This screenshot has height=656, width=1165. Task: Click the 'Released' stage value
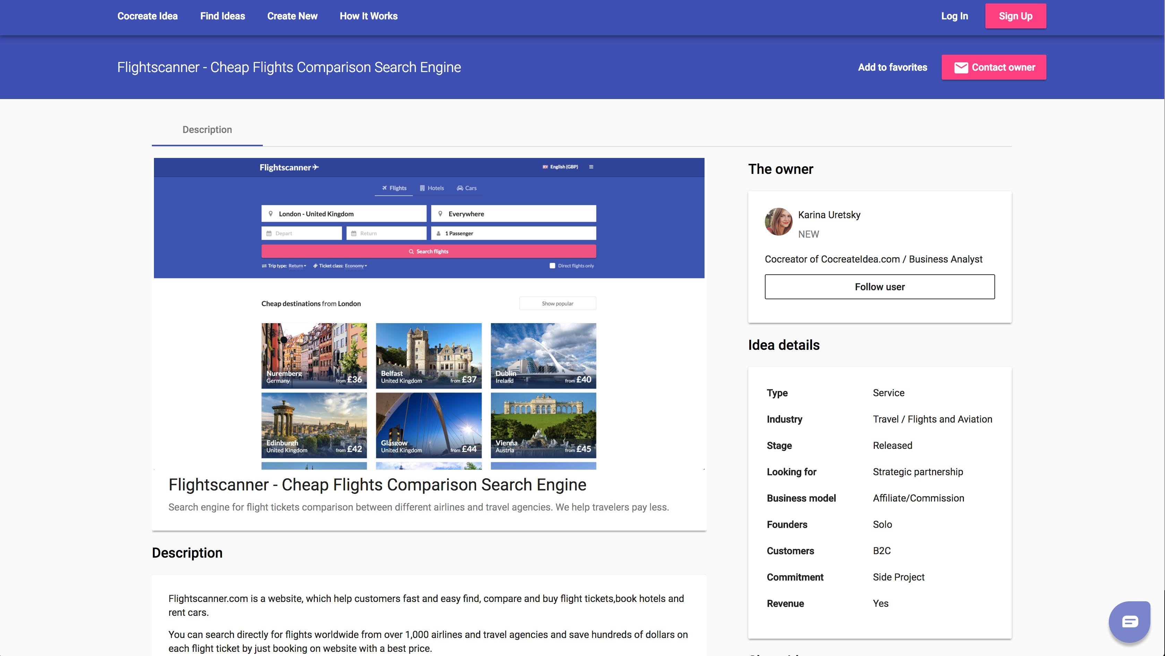coord(892,445)
